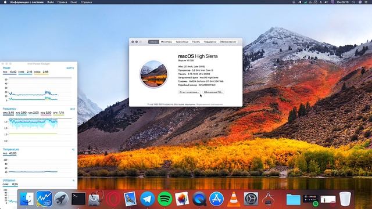Open the Окно menu
This screenshot has width=372, height=209.
coord(74,2)
